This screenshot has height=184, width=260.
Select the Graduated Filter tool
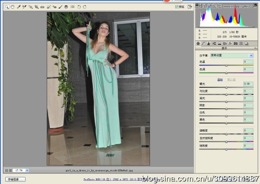66,7
